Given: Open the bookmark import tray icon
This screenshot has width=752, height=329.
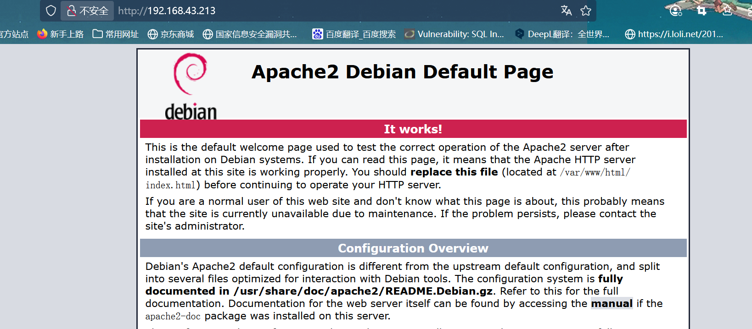Looking at the screenshot, I should 727,10.
